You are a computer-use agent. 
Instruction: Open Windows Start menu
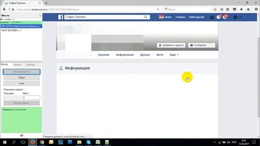4,142
